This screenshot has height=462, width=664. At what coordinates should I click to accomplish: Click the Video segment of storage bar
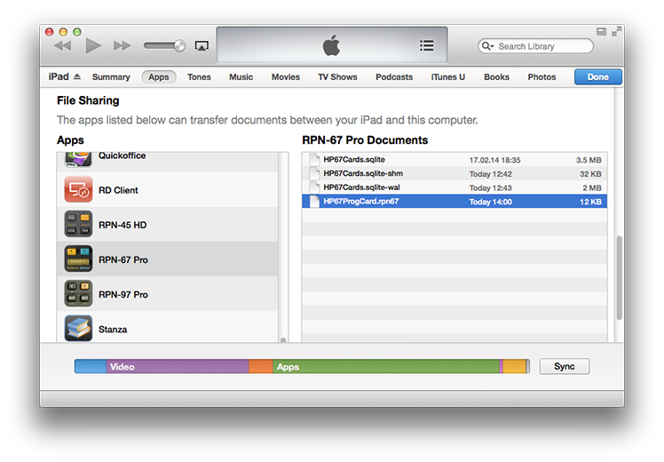click(x=177, y=366)
